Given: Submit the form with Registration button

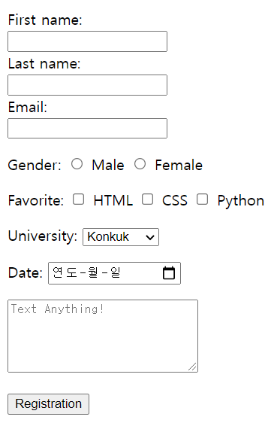Looking at the screenshot, I should point(48,404).
